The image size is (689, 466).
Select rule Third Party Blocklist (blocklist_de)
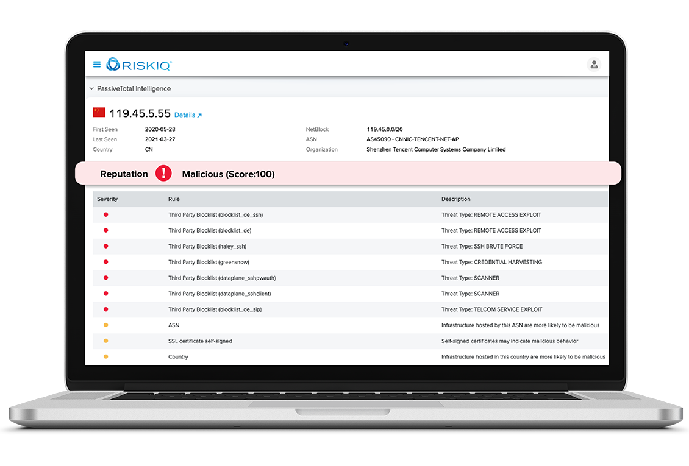point(210,231)
